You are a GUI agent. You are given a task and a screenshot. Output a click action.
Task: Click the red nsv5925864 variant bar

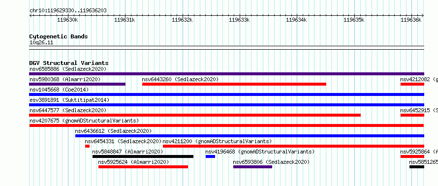pos(412,156)
